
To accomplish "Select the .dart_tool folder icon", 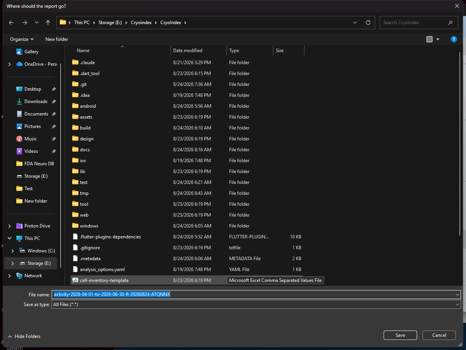I will coord(75,73).
